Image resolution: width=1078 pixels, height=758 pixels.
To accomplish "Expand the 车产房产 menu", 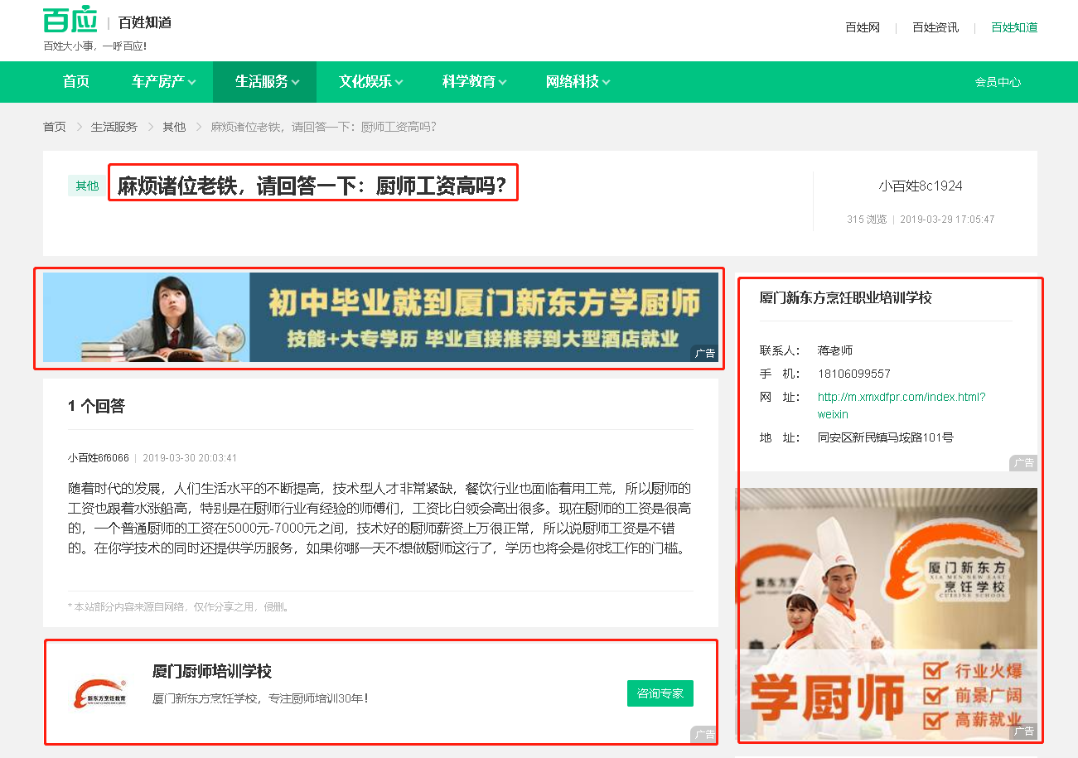I will 162,82.
